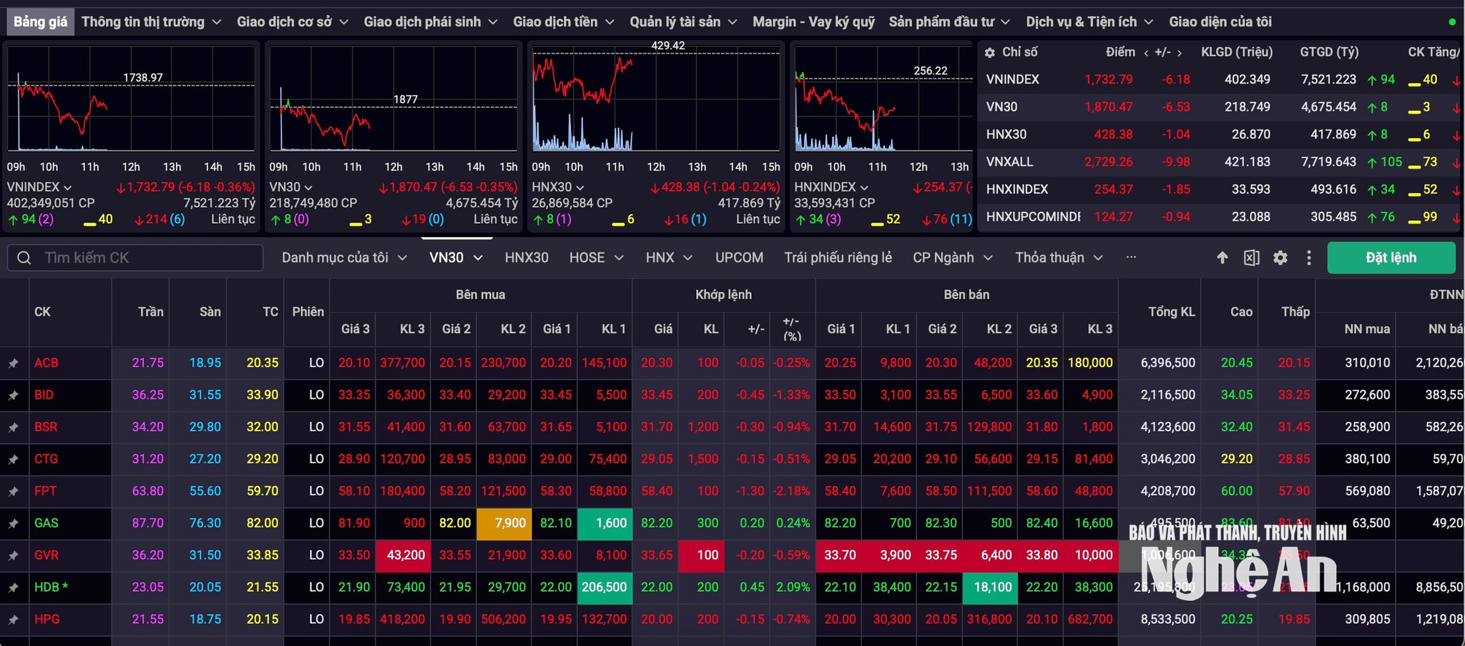The height and width of the screenshot is (646, 1465).
Task: Open the three-dot more options menu
Action: tap(1309, 258)
